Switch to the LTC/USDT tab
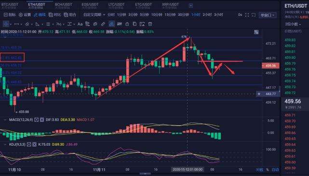Screen dimensions: 309x176 tap(116, 5)
